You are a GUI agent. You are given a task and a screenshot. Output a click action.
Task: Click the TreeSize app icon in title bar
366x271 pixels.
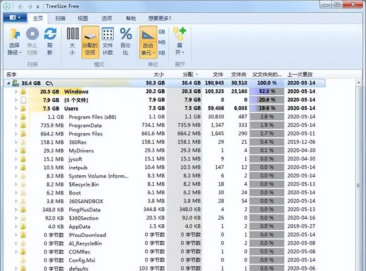pyautogui.click(x=7, y=6)
